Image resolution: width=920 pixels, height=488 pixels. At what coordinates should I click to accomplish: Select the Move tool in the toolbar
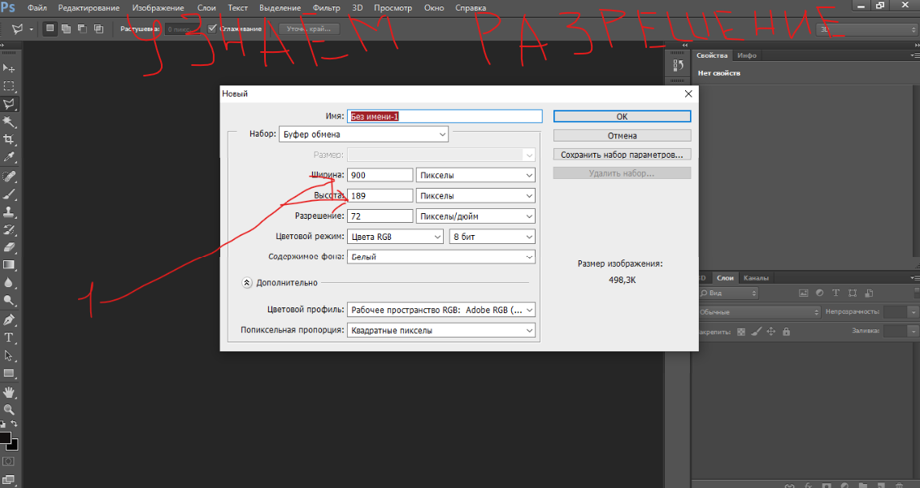pyautogui.click(x=10, y=68)
